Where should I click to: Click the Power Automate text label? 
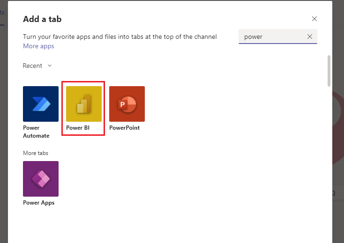[36, 132]
